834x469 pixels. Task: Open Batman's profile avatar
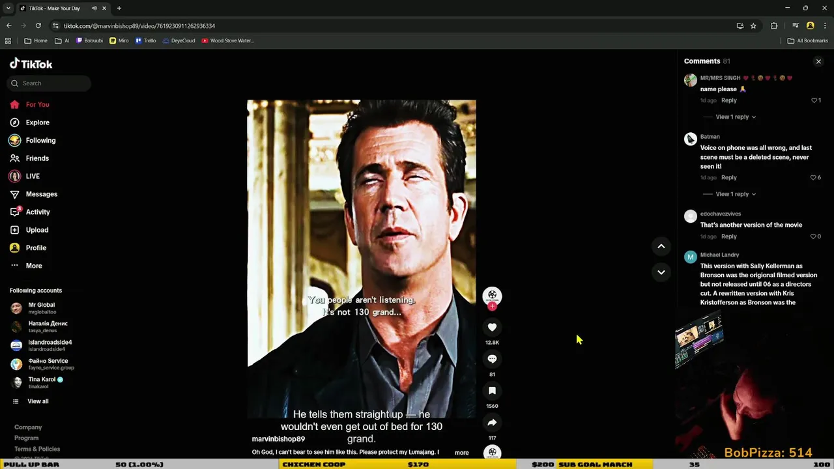click(x=691, y=139)
